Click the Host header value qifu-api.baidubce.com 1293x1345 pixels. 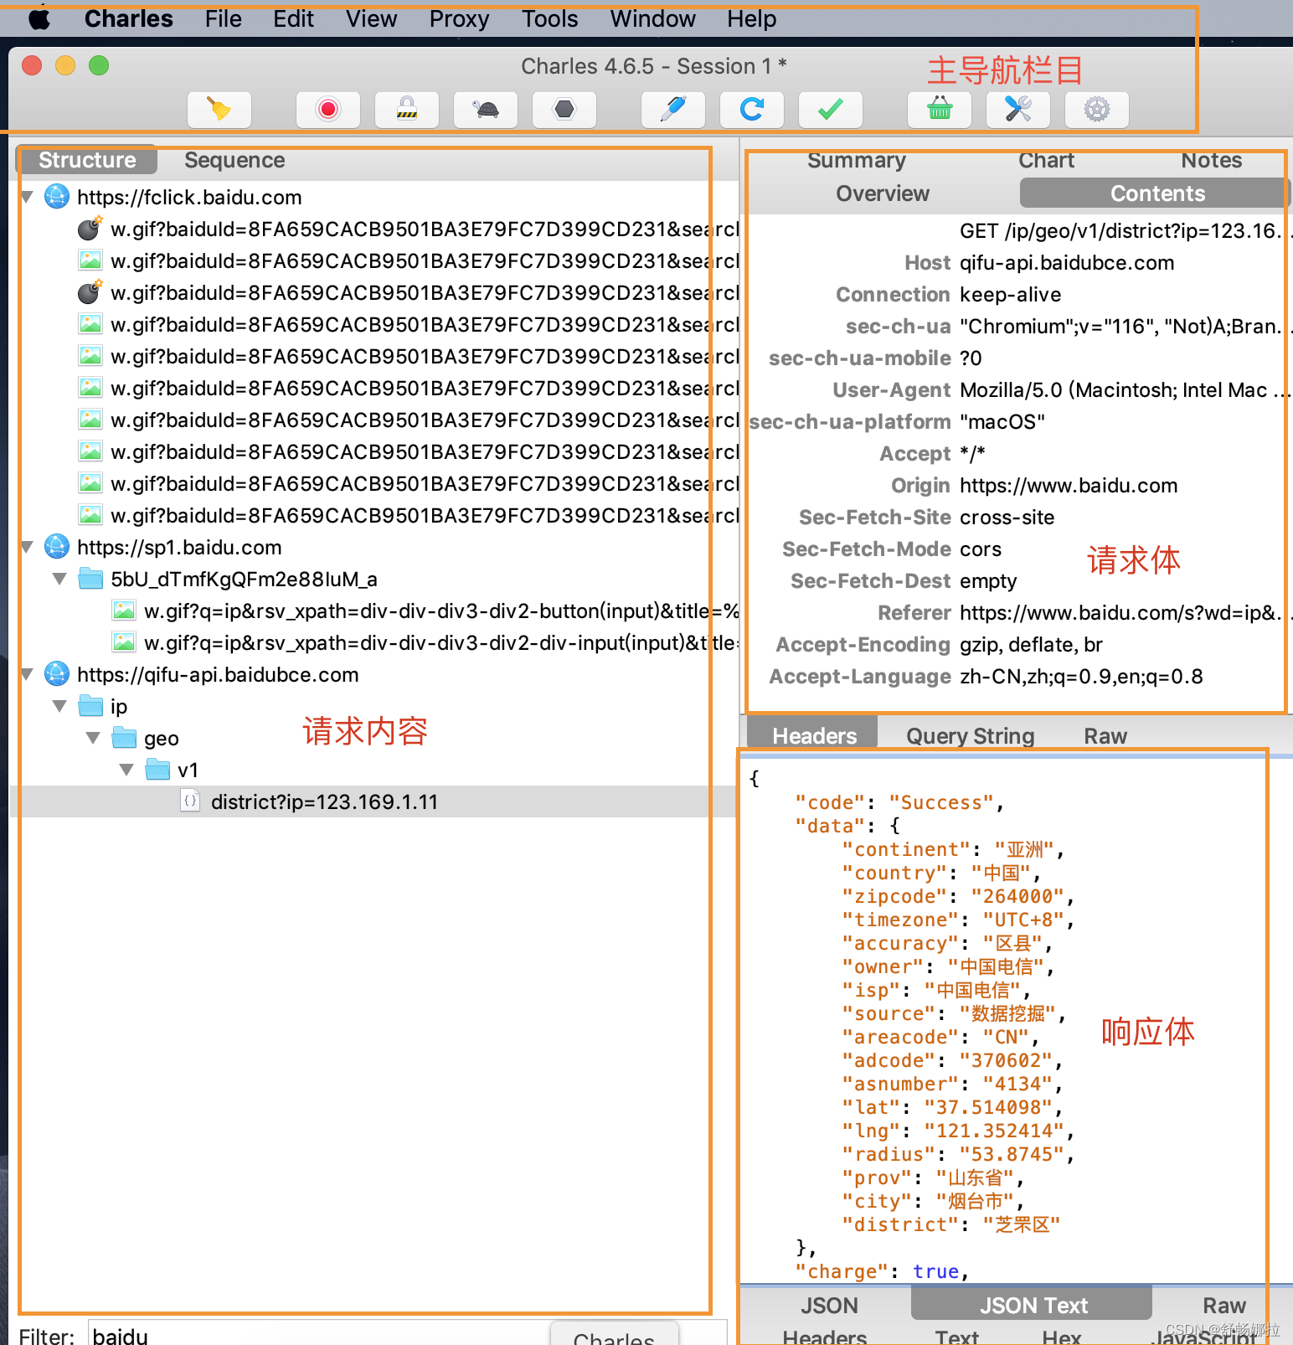[1067, 263]
